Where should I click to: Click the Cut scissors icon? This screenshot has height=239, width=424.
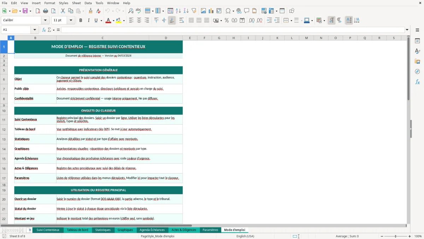click(63, 11)
